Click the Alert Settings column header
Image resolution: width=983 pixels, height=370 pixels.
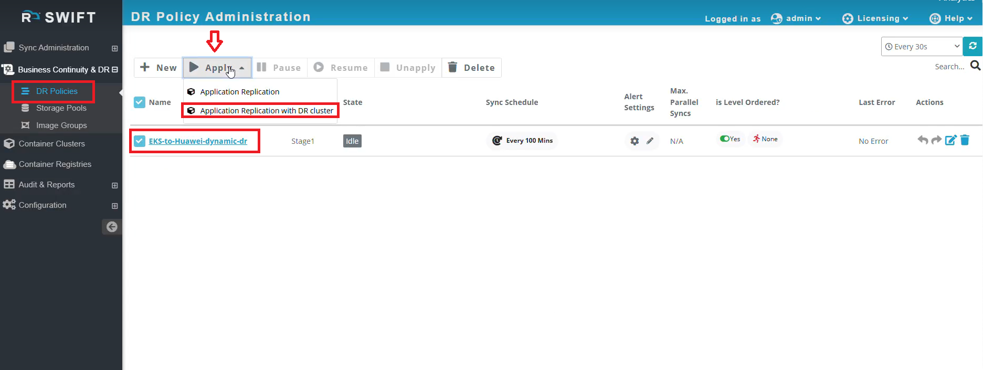[x=639, y=102]
